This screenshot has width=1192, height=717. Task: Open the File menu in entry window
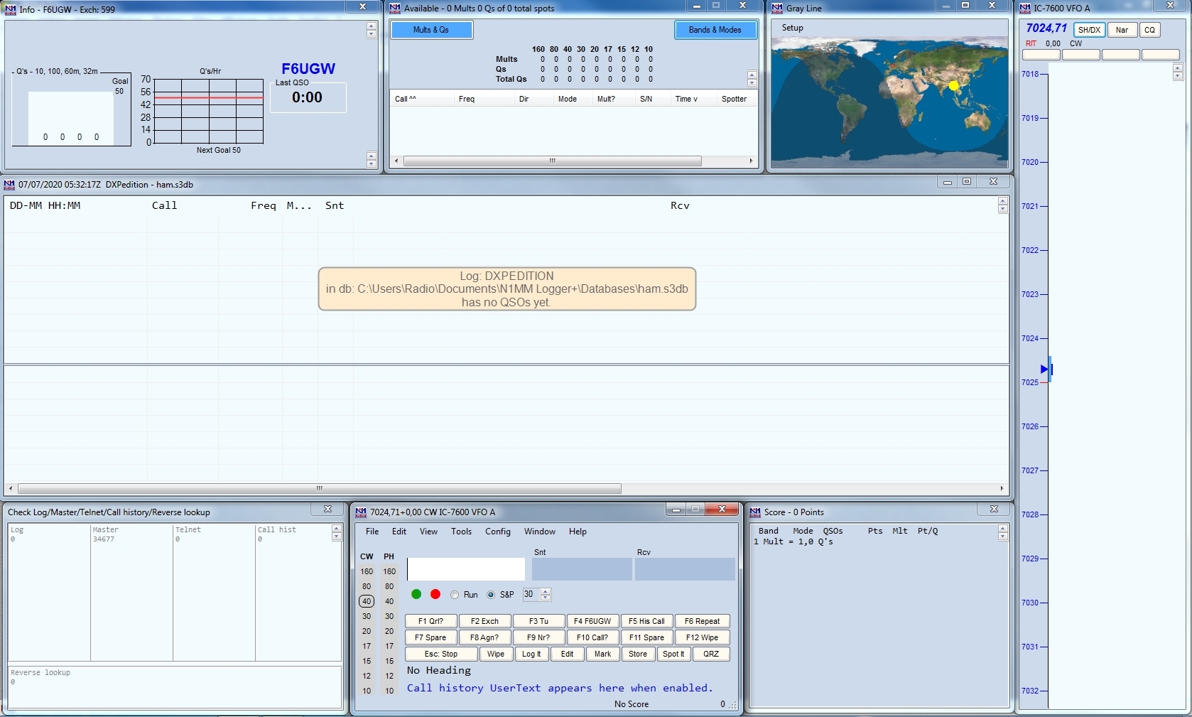click(372, 532)
